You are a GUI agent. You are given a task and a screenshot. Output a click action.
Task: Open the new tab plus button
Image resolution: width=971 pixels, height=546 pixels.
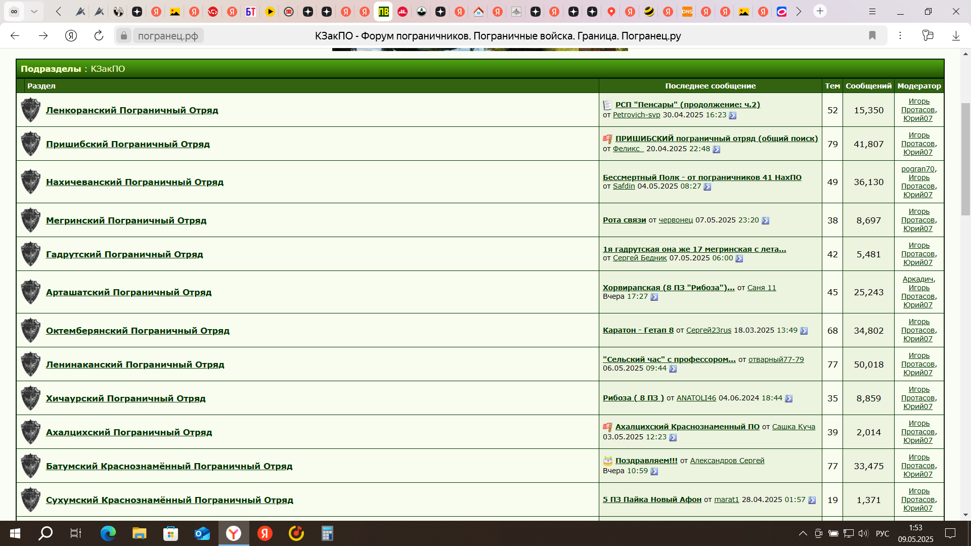820,11
